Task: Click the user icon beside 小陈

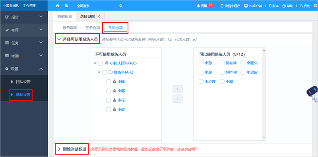Action: coord(114,81)
